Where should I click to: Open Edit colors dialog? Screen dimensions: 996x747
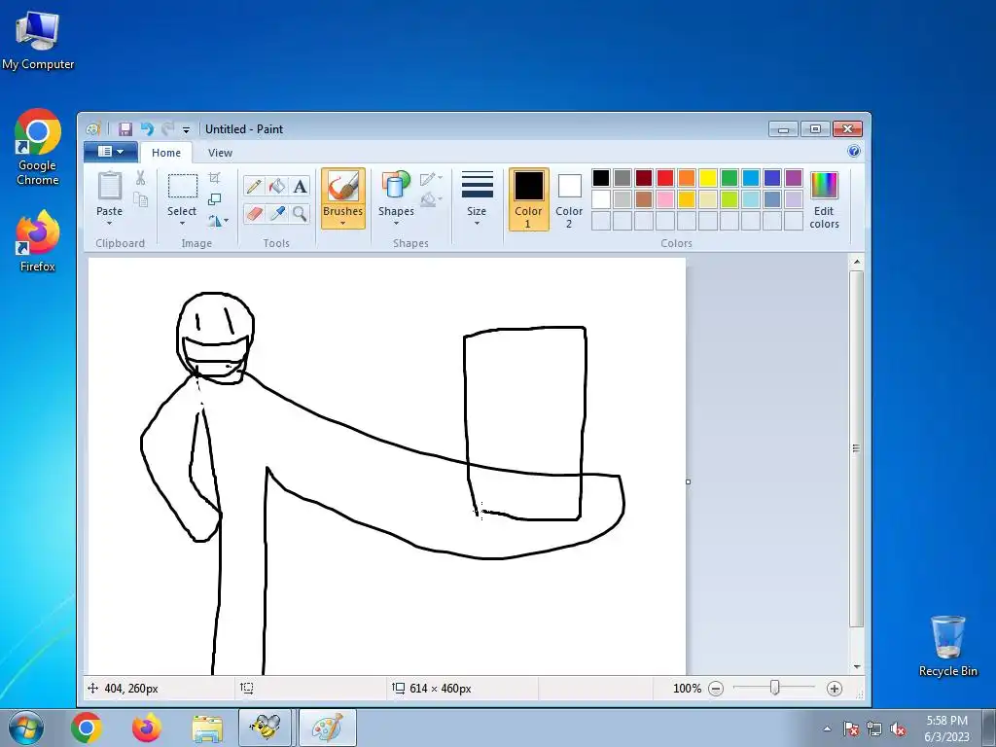(825, 199)
